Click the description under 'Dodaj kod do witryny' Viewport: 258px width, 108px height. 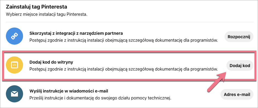(123, 69)
